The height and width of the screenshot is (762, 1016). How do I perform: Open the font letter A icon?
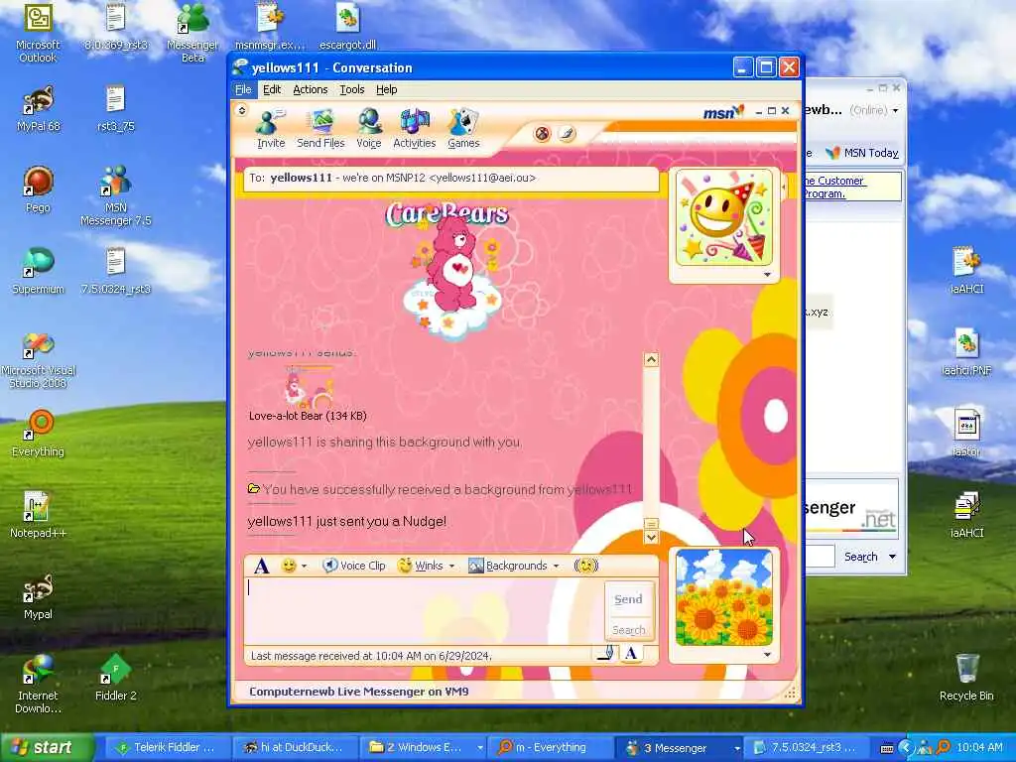coord(261,566)
